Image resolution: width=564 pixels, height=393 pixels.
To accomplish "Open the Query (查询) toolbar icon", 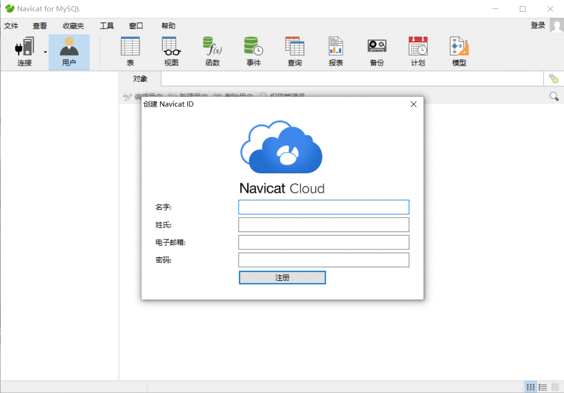I will click(295, 52).
